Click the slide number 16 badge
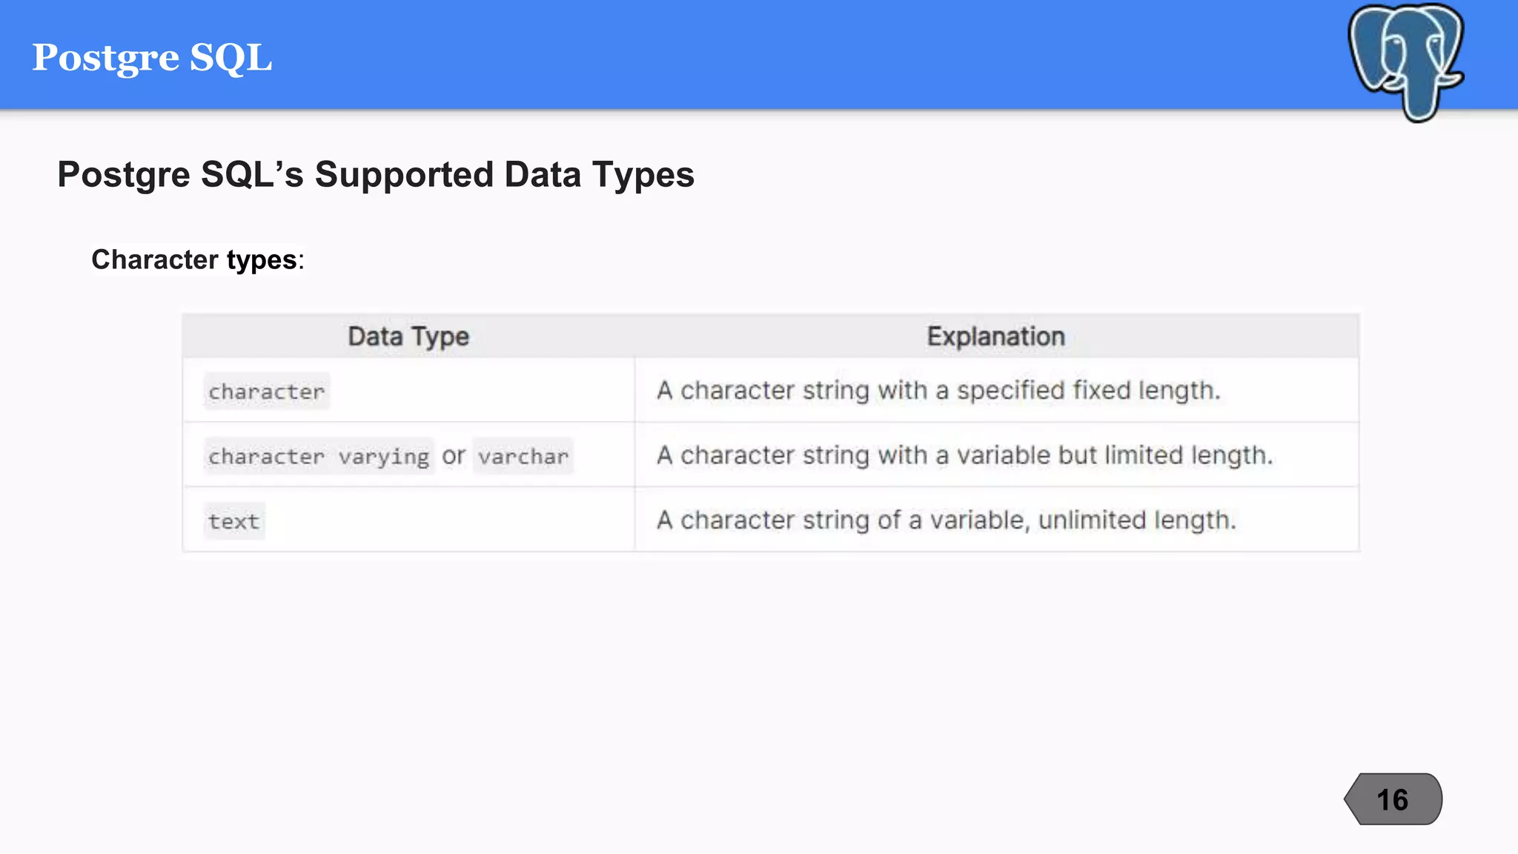Screen dimensions: 1518x854 tap(1393, 799)
